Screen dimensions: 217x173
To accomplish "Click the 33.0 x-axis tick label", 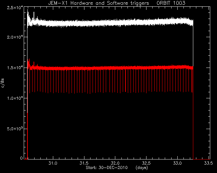I will (x=177, y=163).
